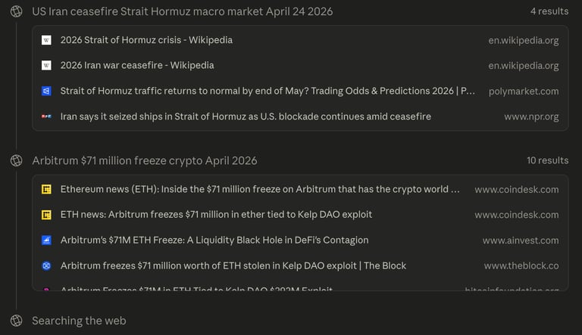Screen dimensions: 582x335
Task: Click the globe icon beside the Arbitrum freeze search
Action: point(16,161)
